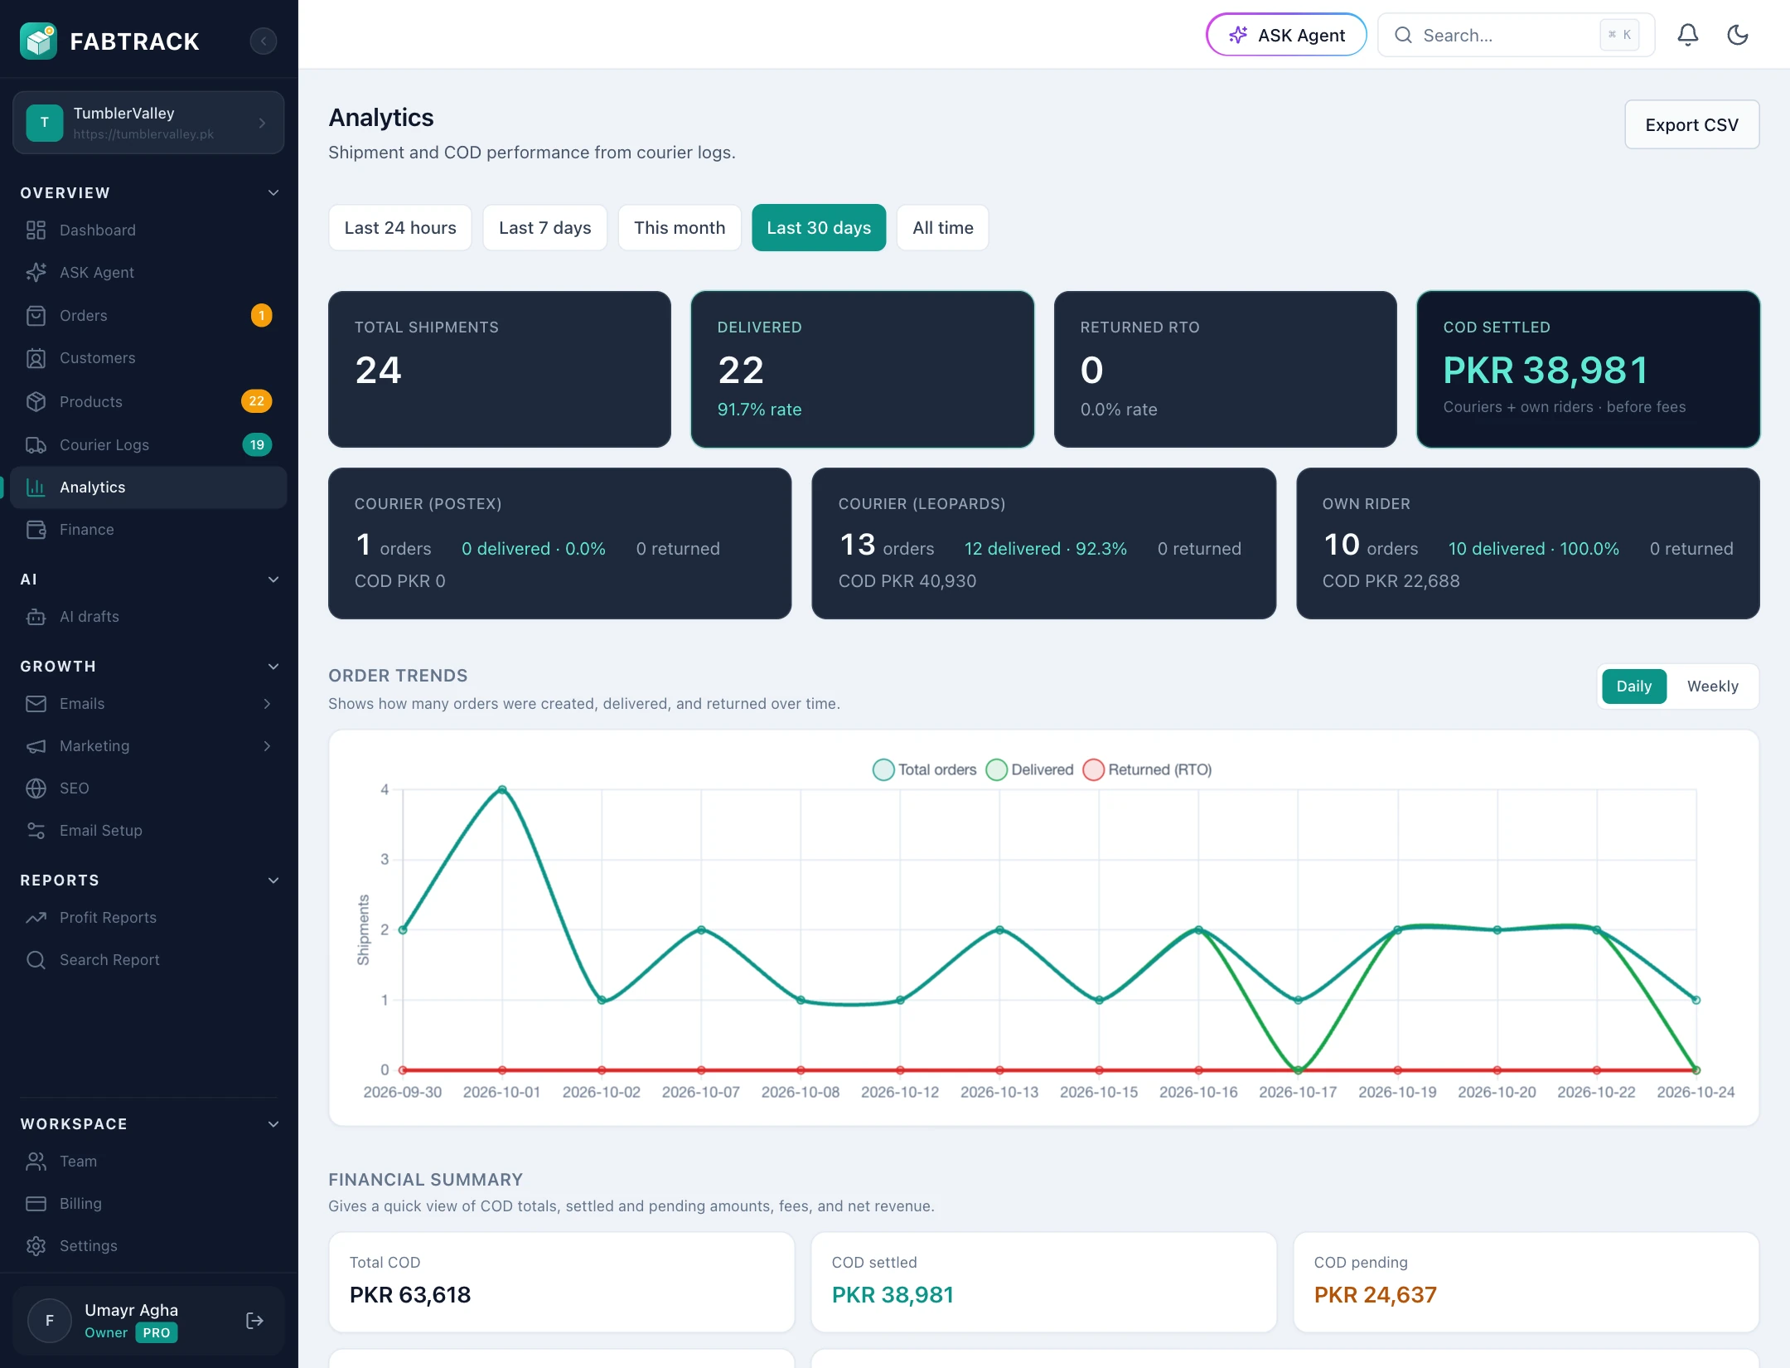The height and width of the screenshot is (1368, 1790).
Task: Click the Total COD PKR 63,618 value
Action: pos(410,1294)
